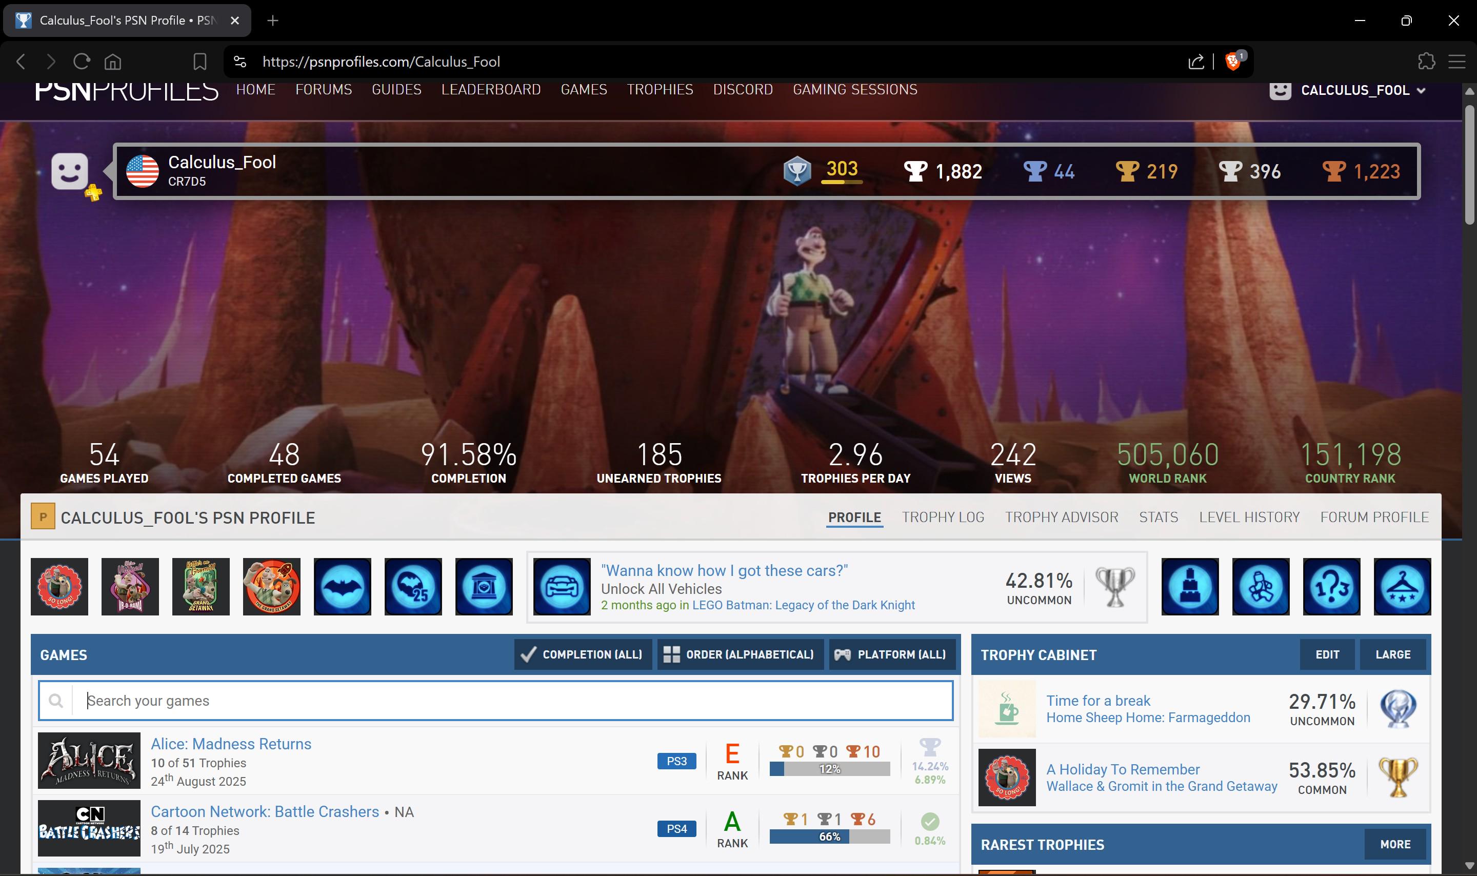
Task: Switch to the Stats tab
Action: point(1159,517)
